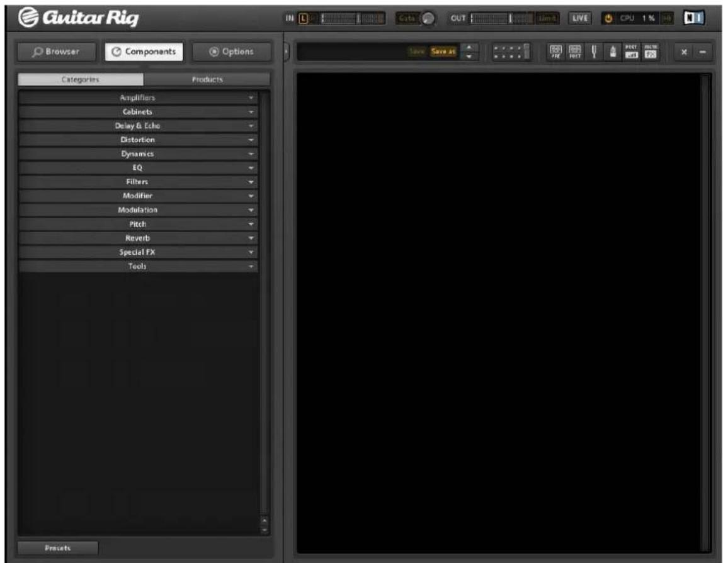Click the CPU 1 % readout
The width and height of the screenshot is (723, 563).
[637, 18]
